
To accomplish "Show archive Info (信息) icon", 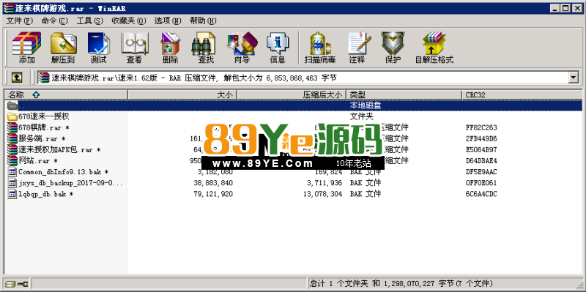I will click(x=278, y=48).
